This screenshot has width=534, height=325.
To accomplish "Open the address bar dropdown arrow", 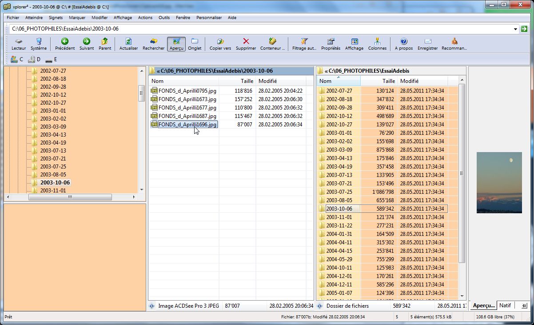I will pos(516,29).
